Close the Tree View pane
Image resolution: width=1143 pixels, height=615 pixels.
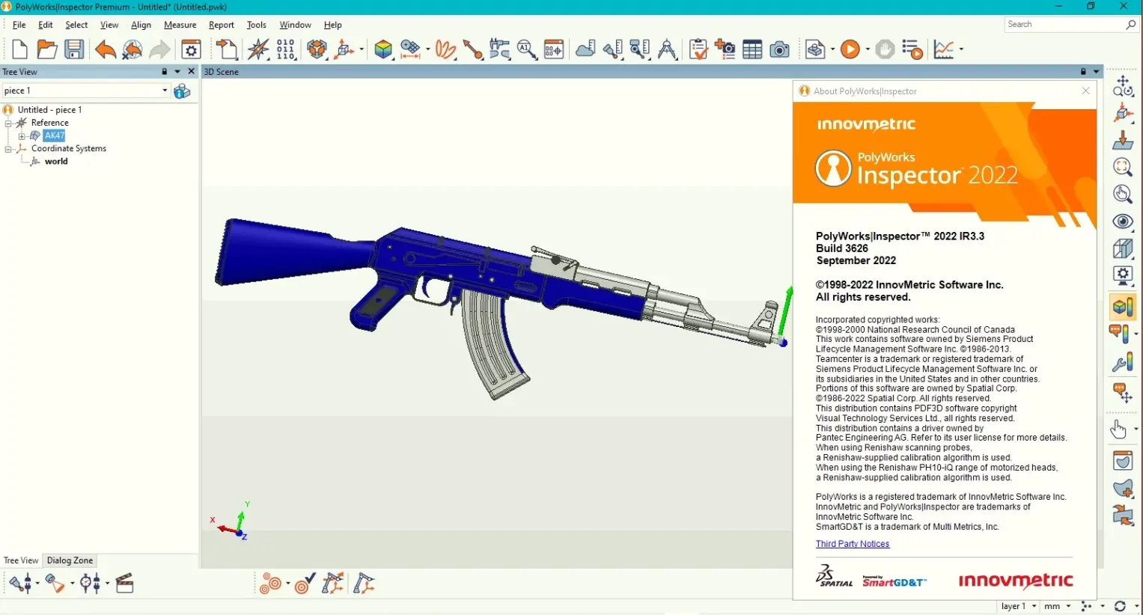coord(191,72)
